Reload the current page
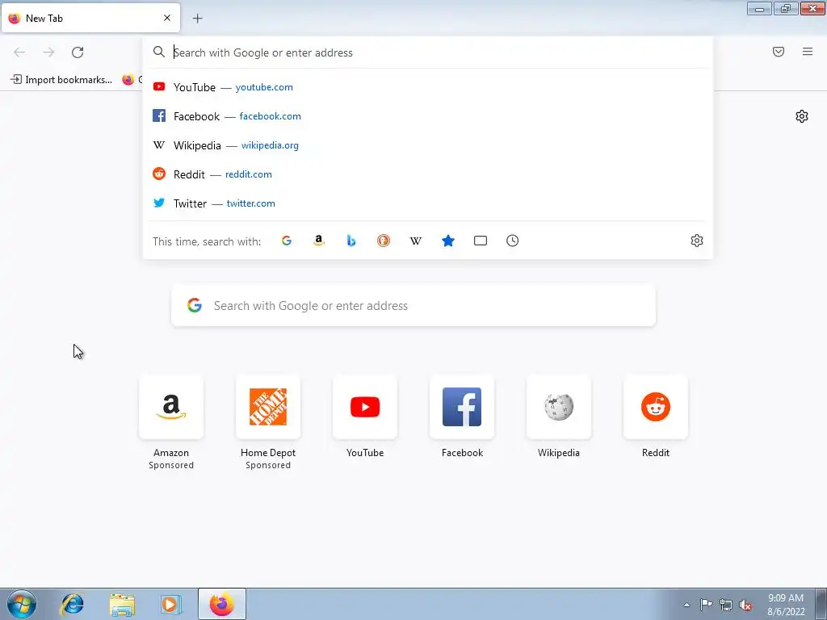Image resolution: width=827 pixels, height=620 pixels. click(x=78, y=52)
